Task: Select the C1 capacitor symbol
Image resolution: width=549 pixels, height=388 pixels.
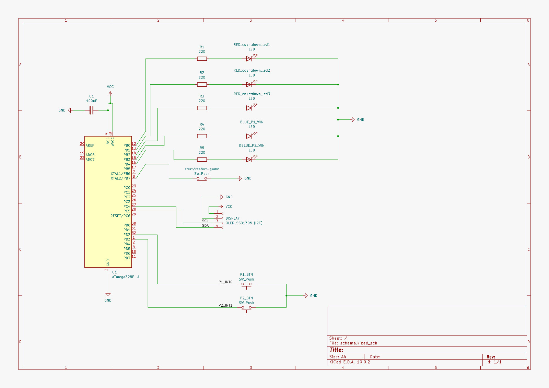Action: click(91, 110)
